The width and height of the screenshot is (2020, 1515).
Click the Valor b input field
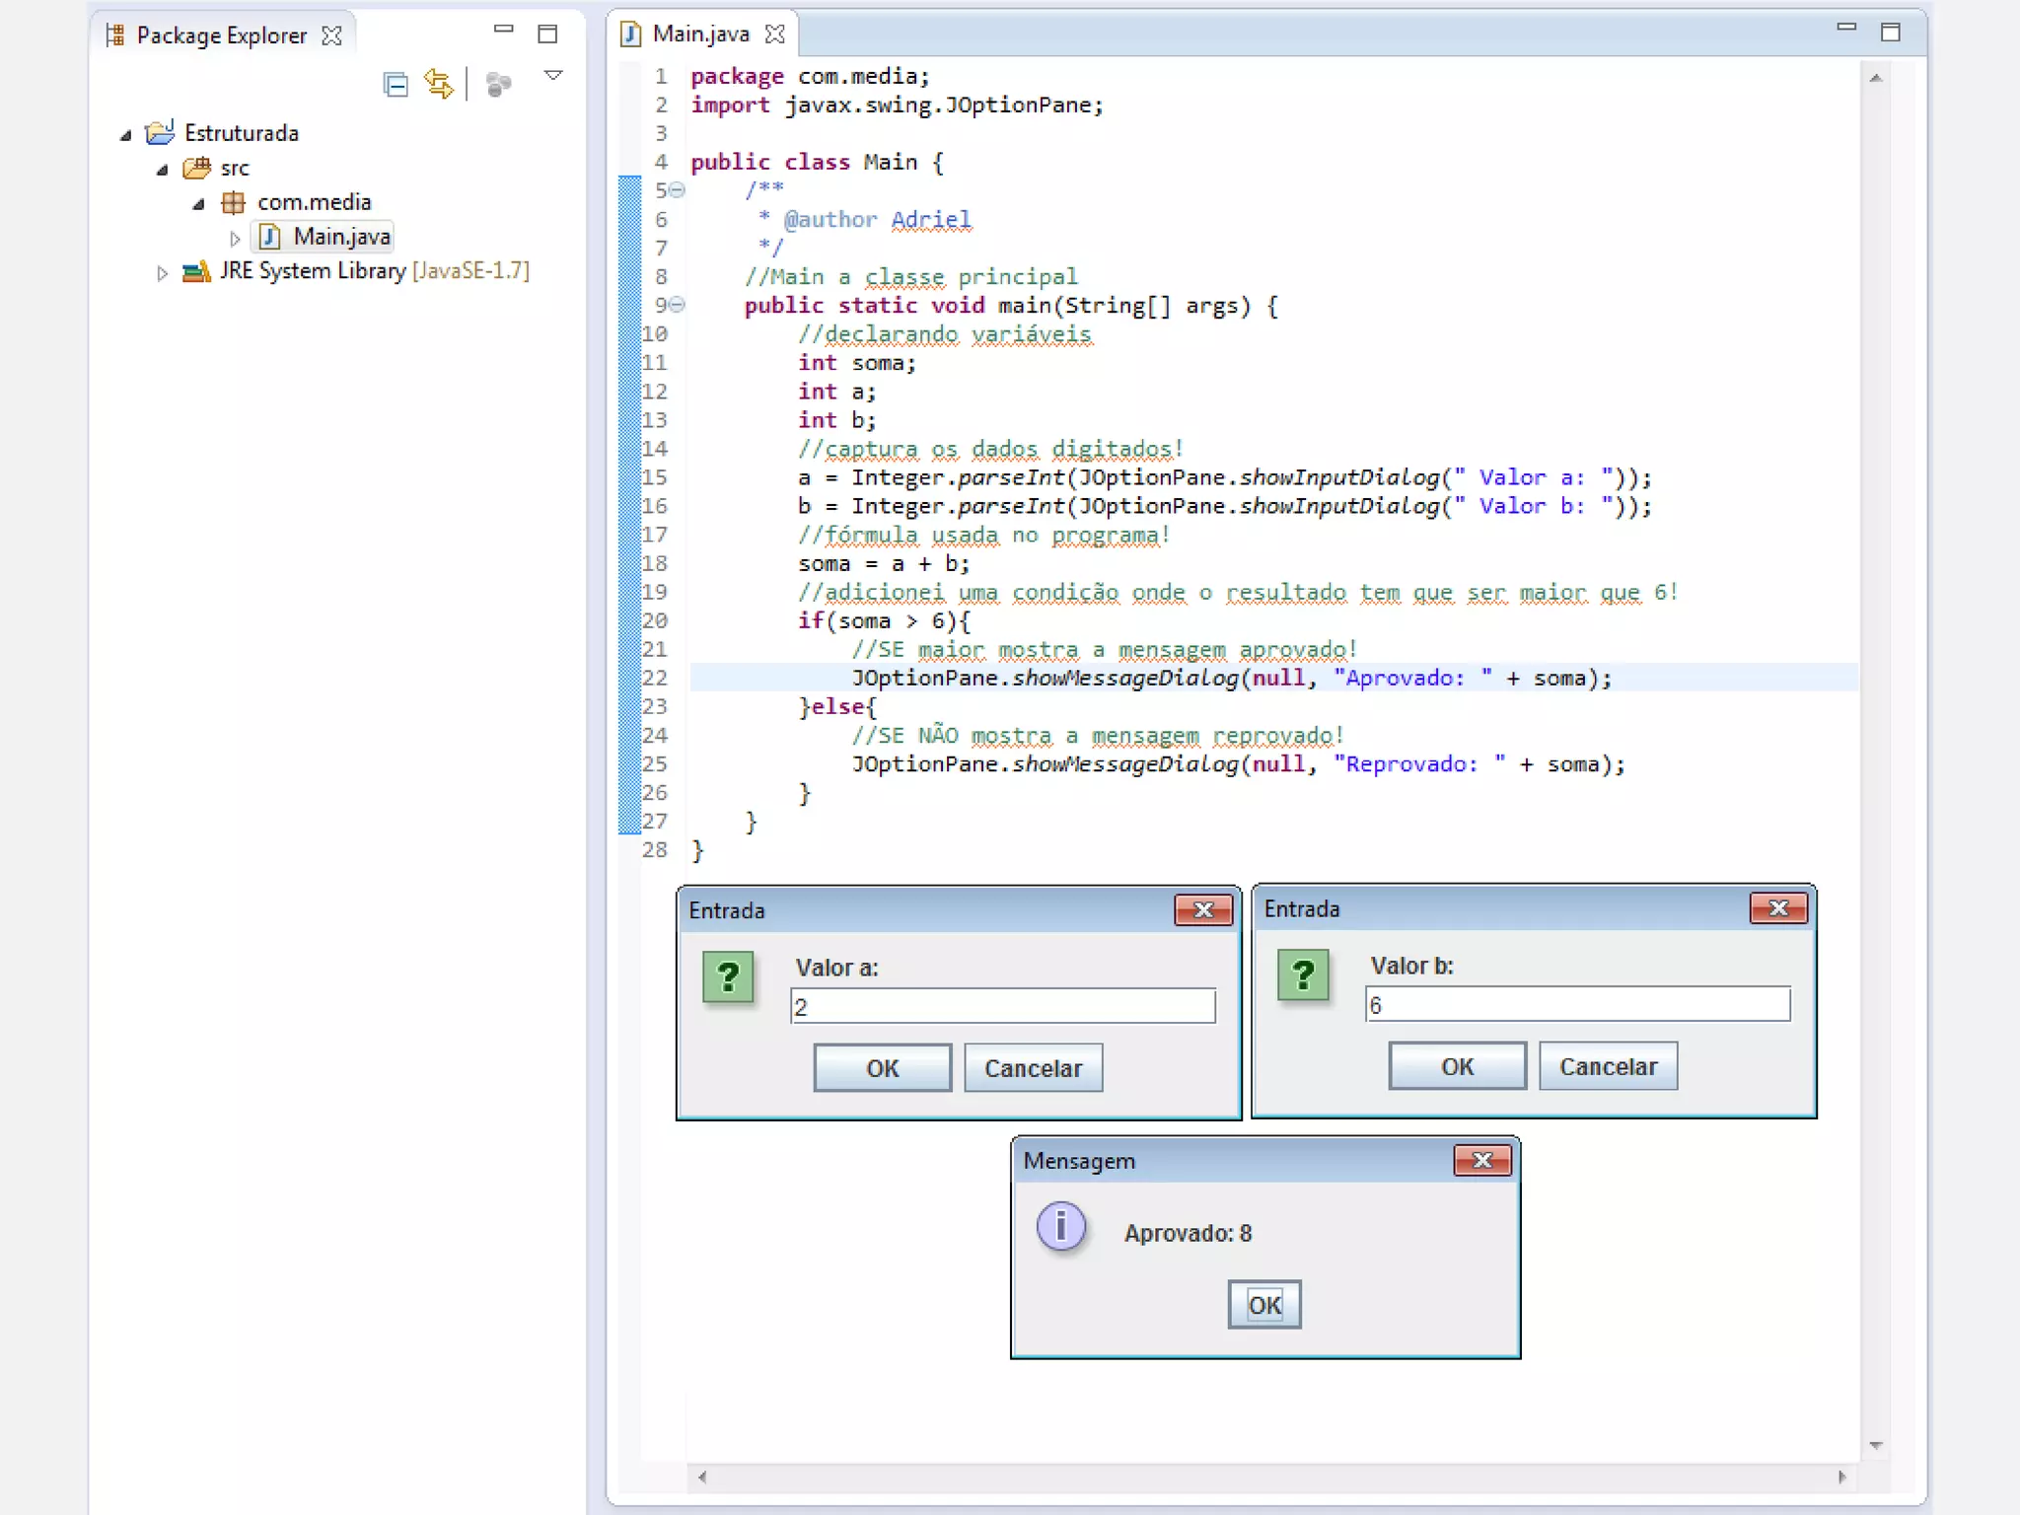1576,1005
